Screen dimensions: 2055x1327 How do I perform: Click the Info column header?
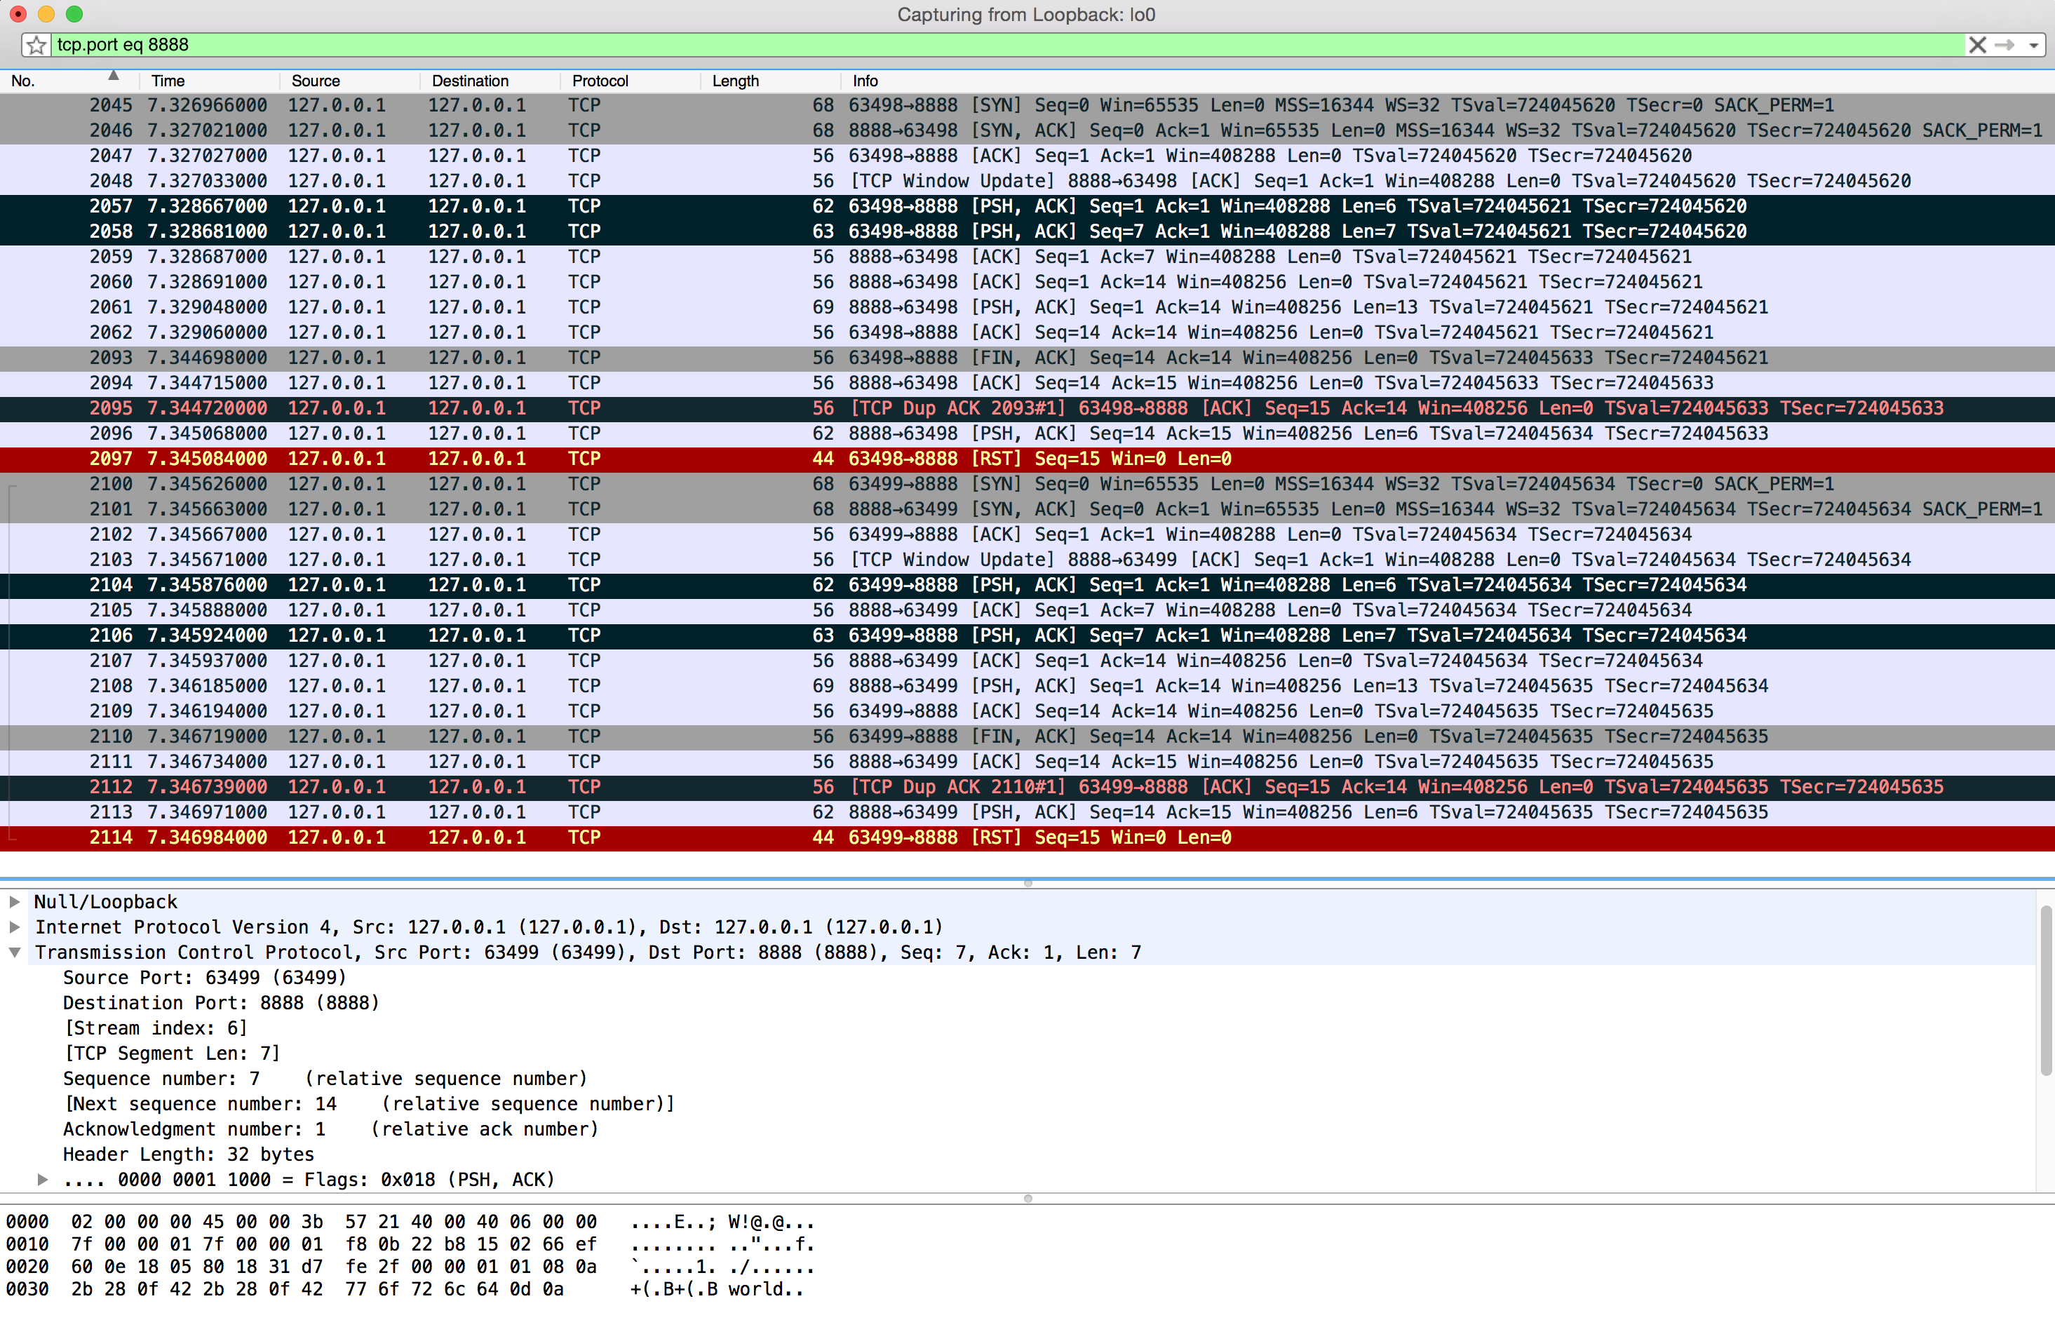pyautogui.click(x=865, y=81)
